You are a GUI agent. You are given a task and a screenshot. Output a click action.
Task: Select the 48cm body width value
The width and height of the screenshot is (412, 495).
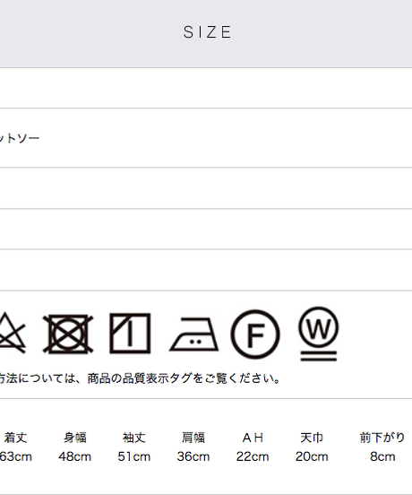tap(74, 456)
